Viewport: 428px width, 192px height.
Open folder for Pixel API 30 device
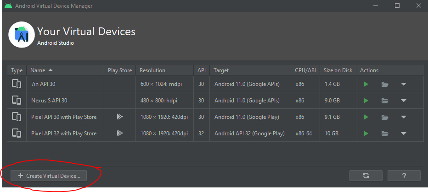point(385,117)
